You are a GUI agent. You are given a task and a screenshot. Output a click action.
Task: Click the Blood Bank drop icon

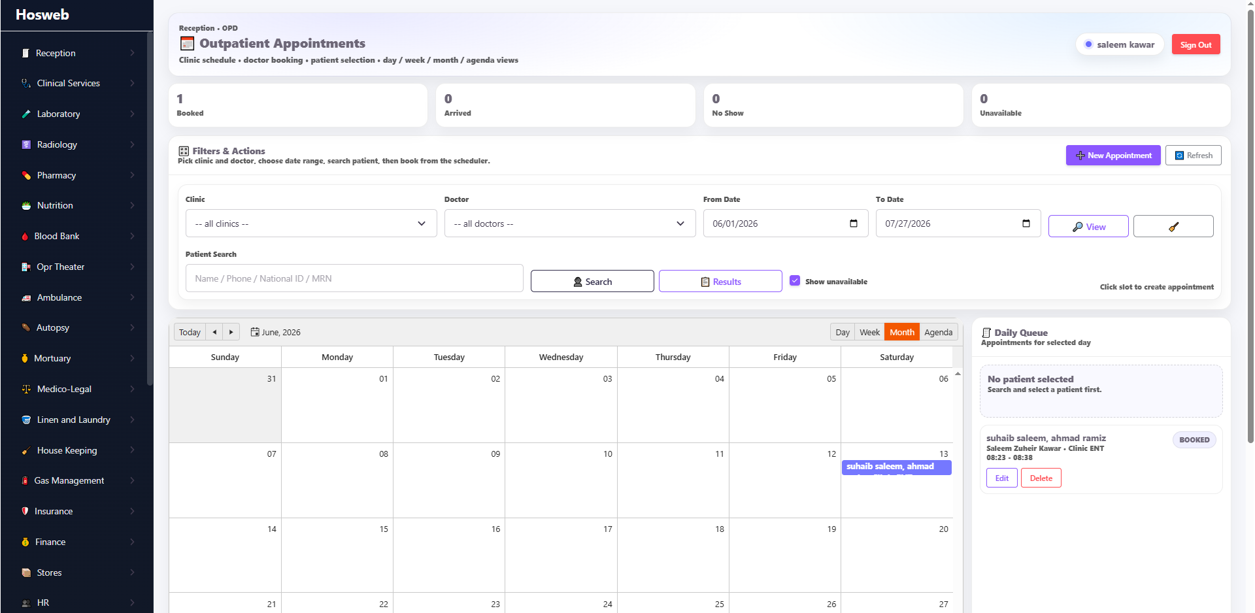pos(25,236)
